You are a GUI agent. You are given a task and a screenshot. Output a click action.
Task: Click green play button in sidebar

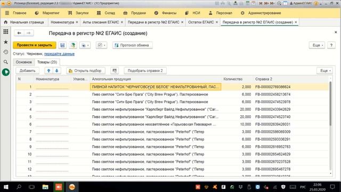coord(6,72)
